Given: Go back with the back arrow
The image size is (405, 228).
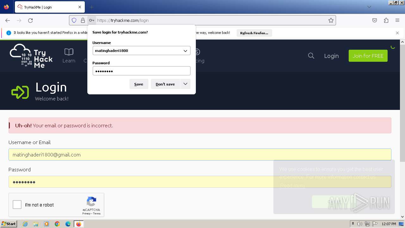Looking at the screenshot, I should [8, 20].
